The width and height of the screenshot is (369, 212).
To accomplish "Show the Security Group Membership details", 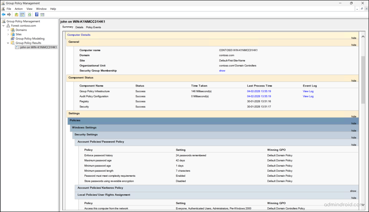I will (x=223, y=71).
